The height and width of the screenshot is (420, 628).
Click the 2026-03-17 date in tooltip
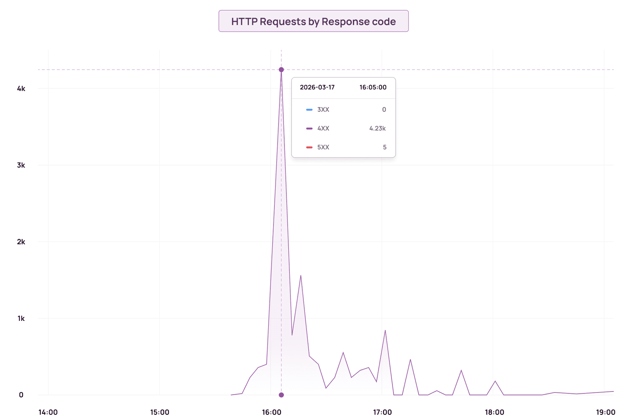(317, 87)
